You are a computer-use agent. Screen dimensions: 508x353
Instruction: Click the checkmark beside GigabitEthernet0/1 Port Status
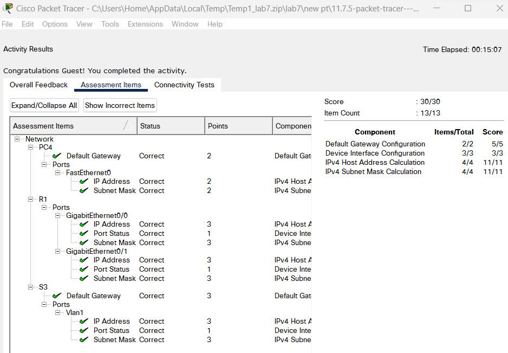click(x=84, y=269)
